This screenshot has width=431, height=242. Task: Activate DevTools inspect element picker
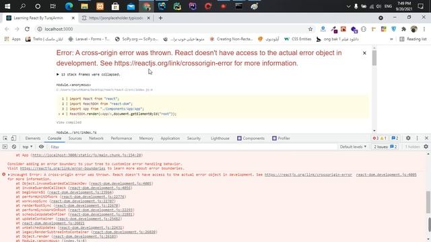(x=5, y=138)
